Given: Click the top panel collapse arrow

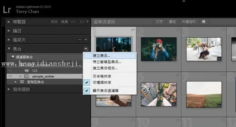Looking at the screenshot, I should 184,1.
